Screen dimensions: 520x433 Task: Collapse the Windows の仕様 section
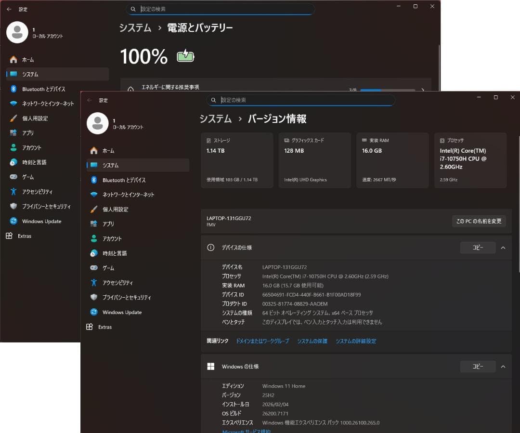(503, 367)
